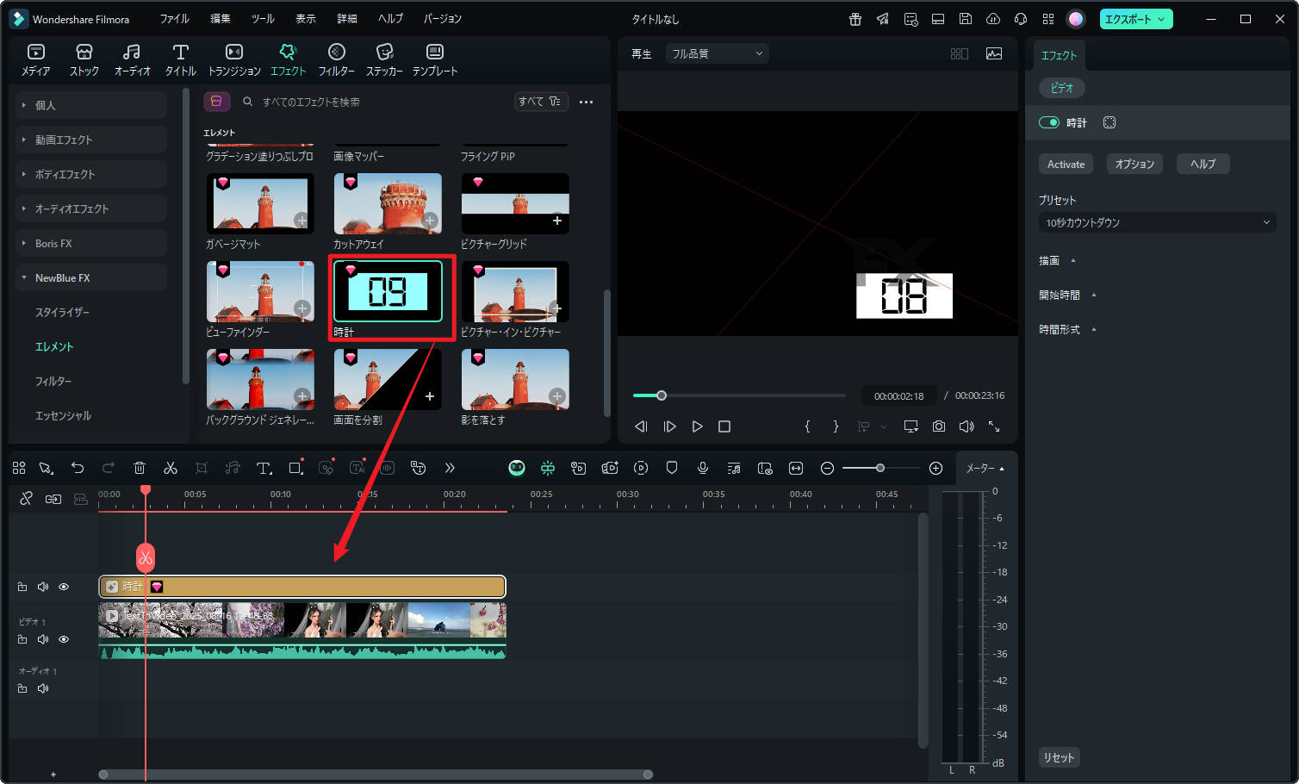This screenshot has width=1299, height=784.
Task: Open the ツール menu
Action: click(263, 19)
